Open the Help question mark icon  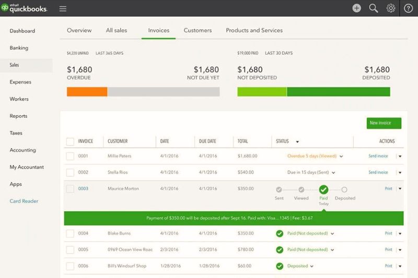(408, 8)
